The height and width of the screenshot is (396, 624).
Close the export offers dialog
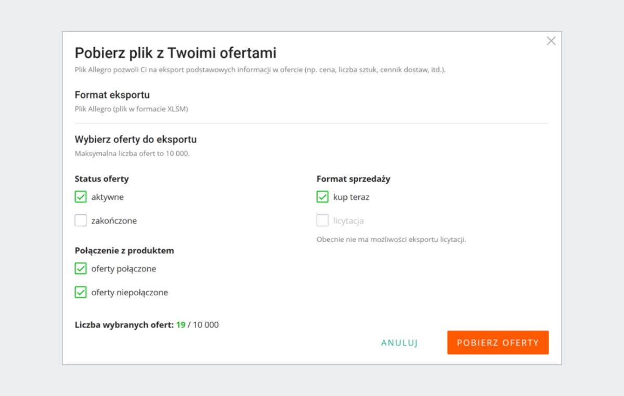(551, 41)
